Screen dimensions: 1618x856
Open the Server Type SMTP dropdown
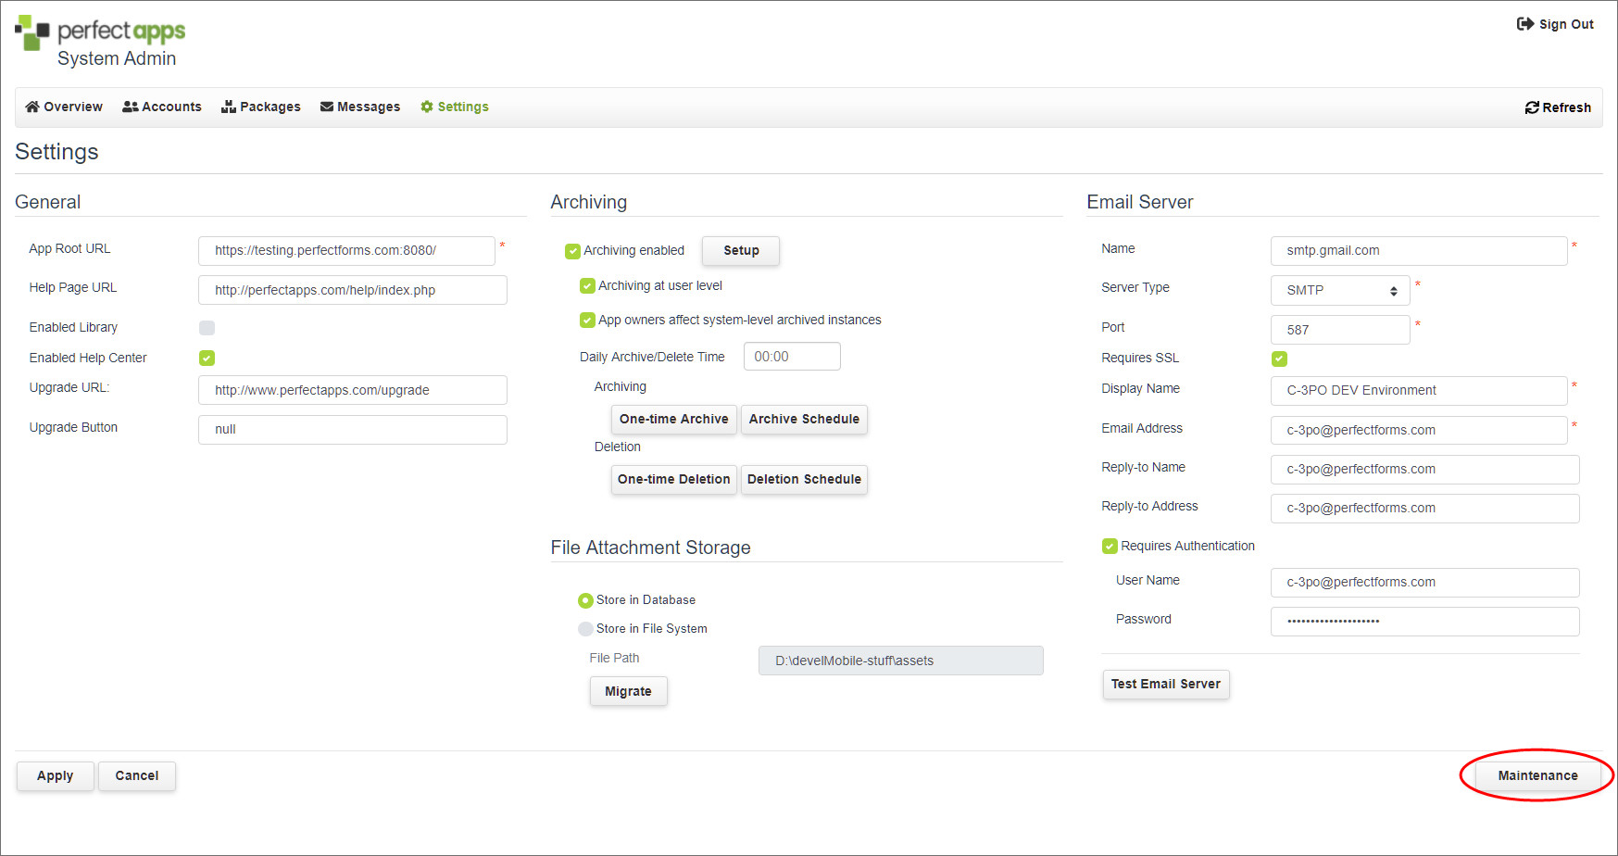click(x=1340, y=290)
